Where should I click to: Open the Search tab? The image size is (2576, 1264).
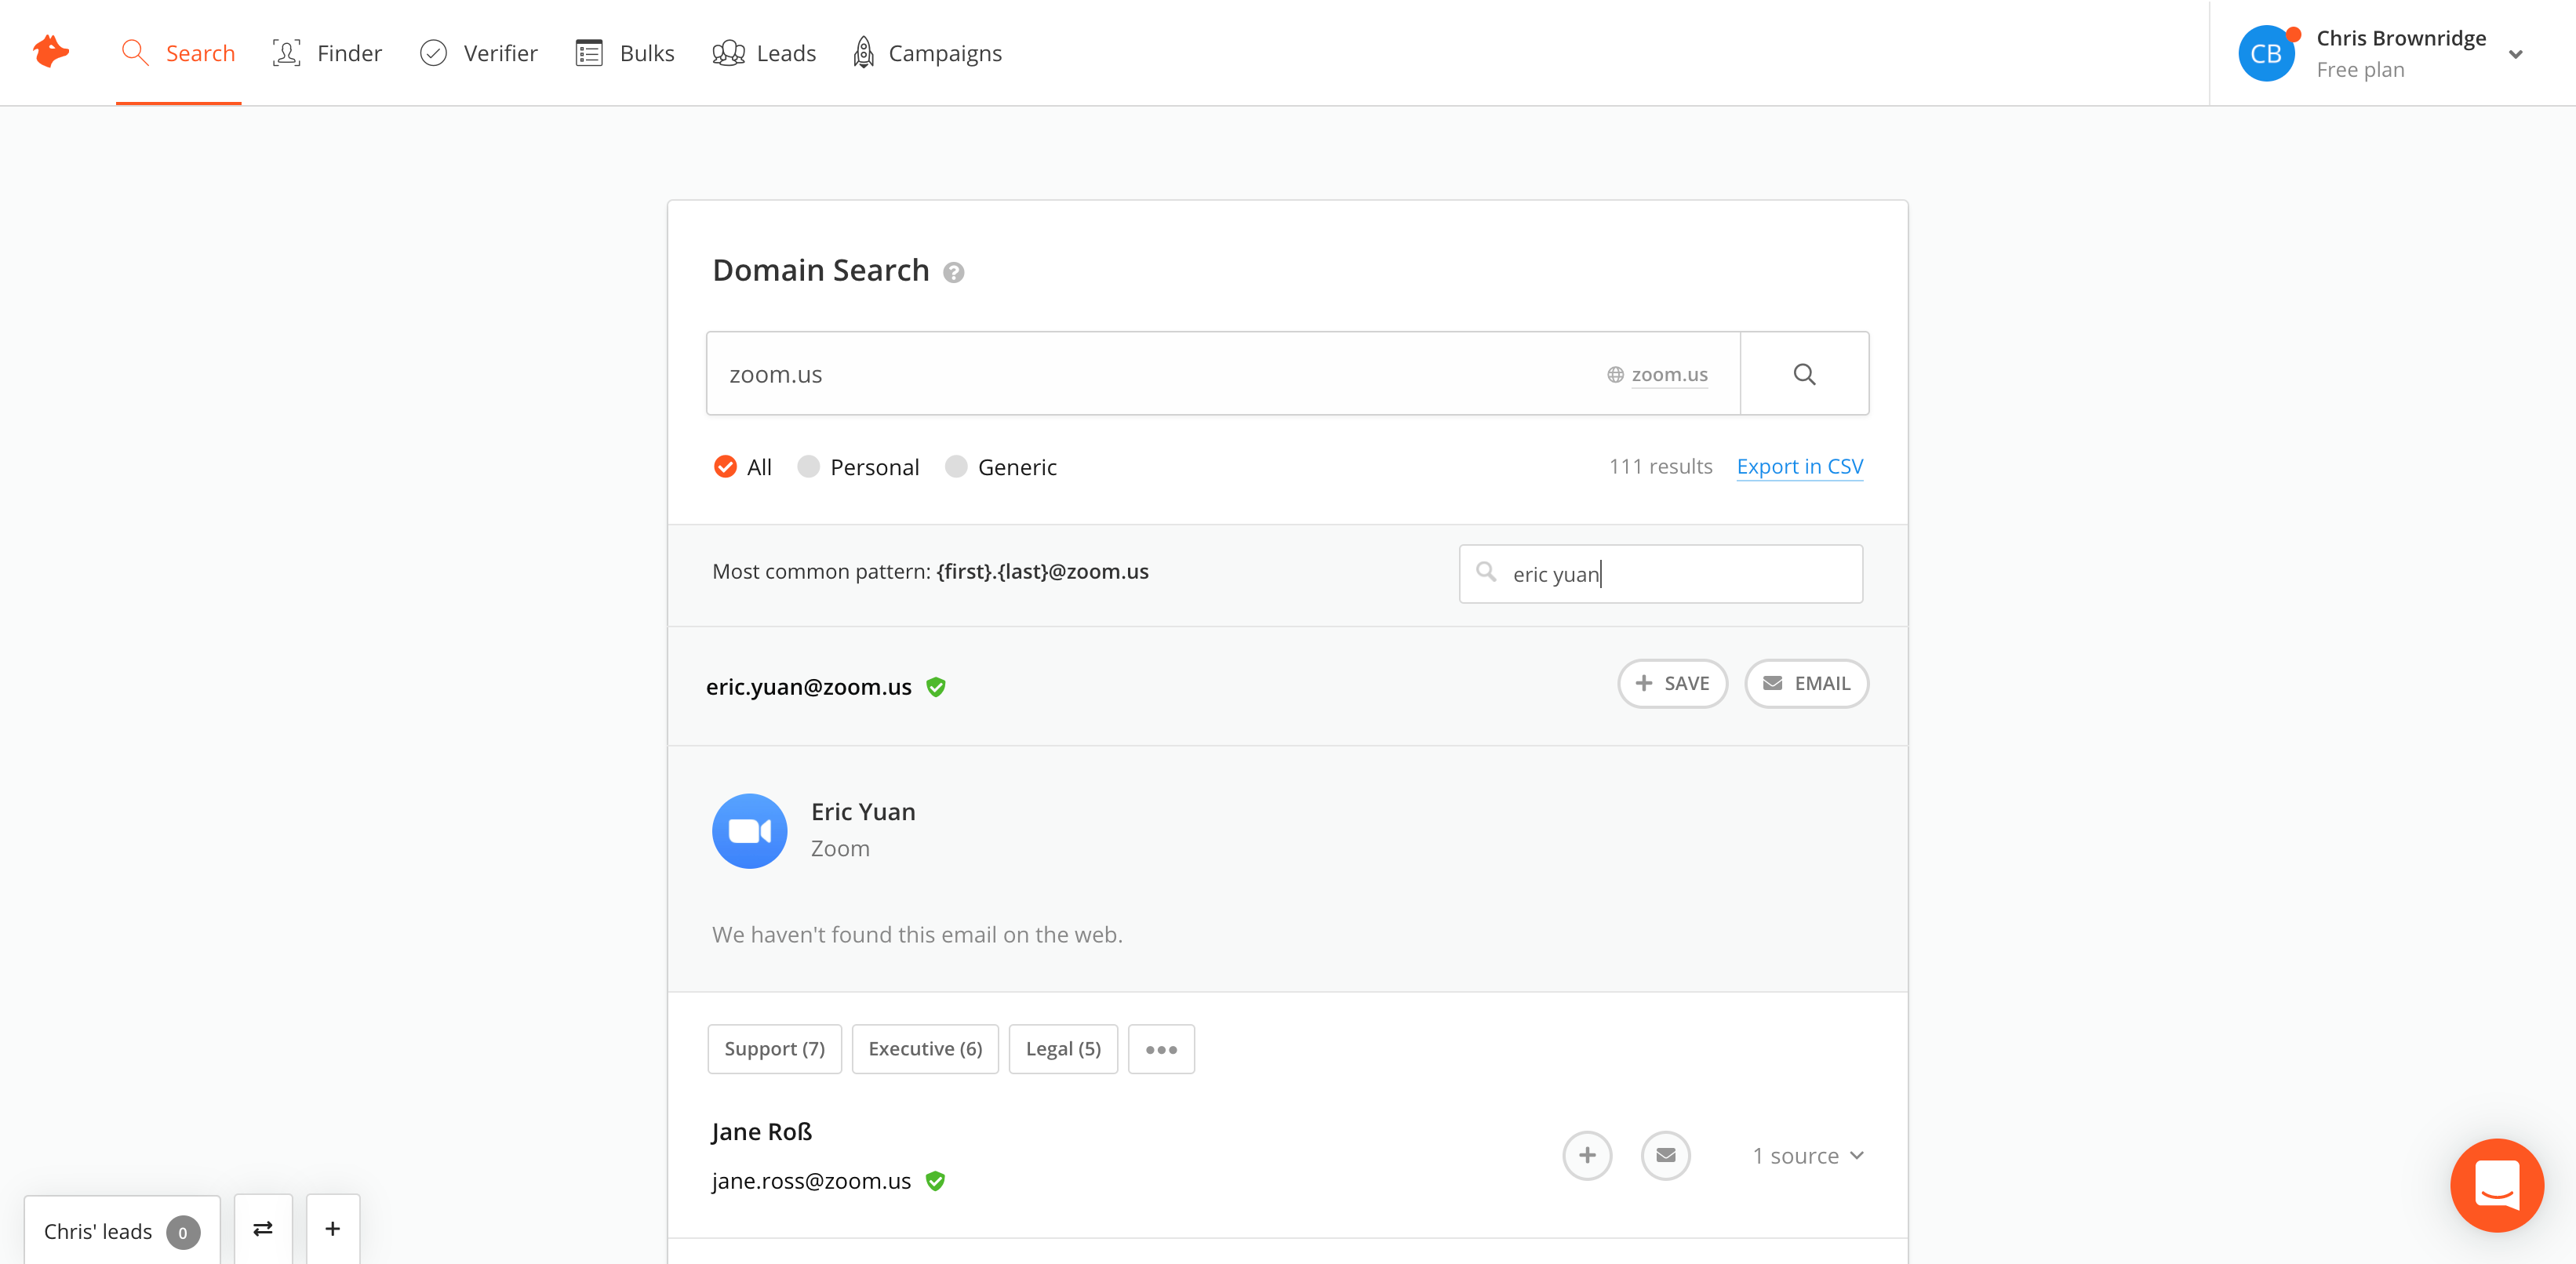click(178, 53)
